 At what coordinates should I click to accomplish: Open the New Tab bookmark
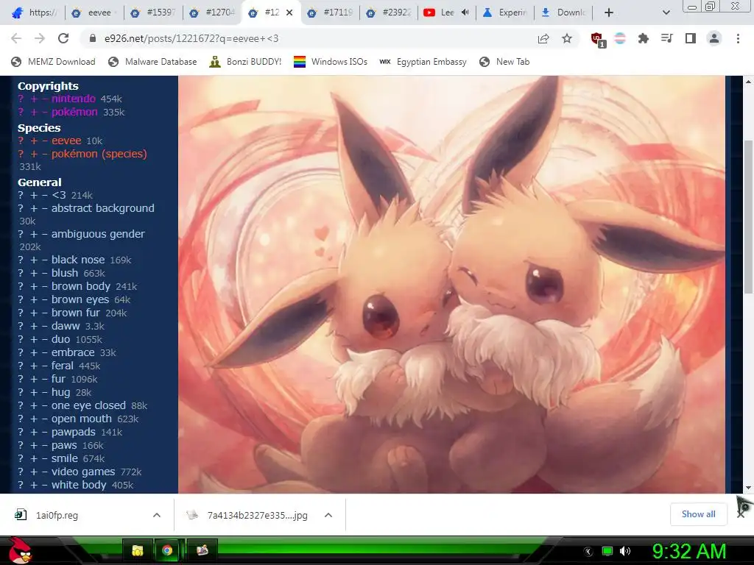point(504,62)
